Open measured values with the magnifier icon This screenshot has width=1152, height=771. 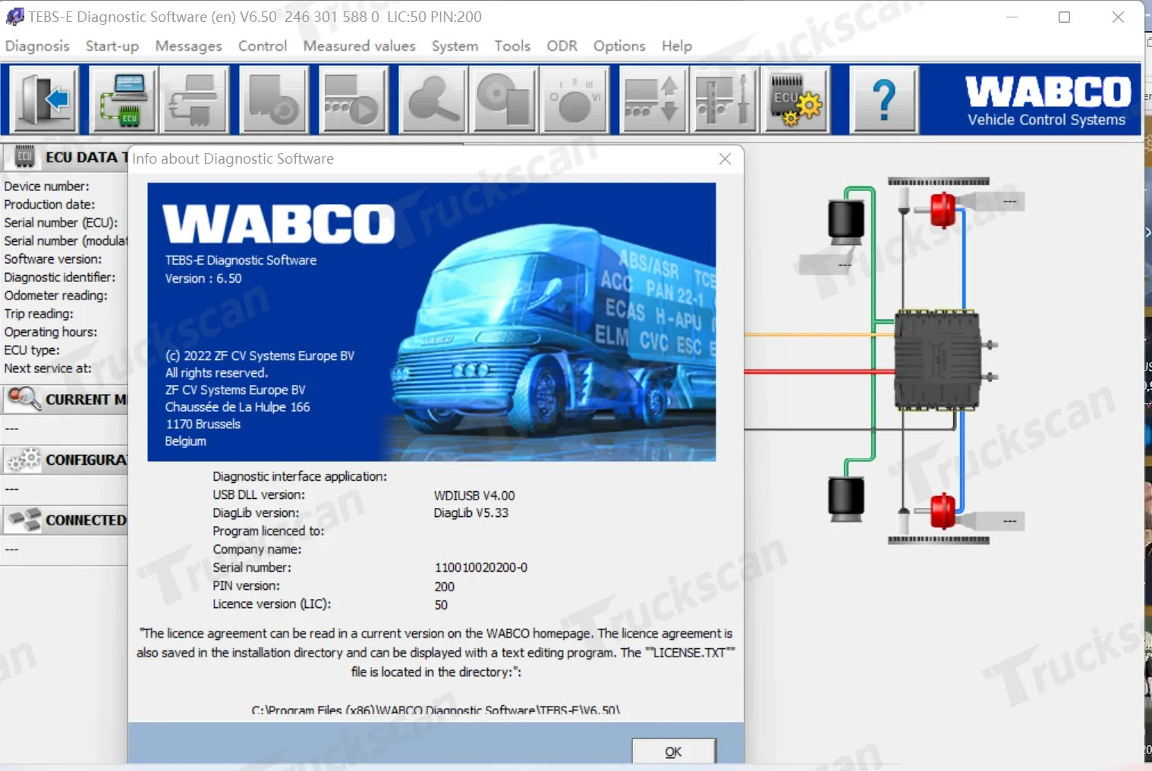tap(433, 99)
